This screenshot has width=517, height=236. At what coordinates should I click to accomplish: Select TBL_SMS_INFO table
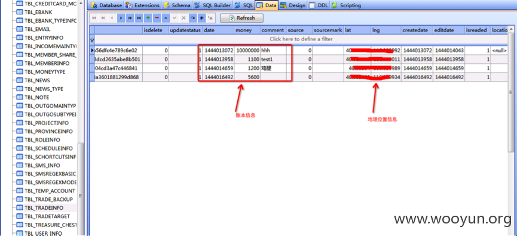[42, 165]
